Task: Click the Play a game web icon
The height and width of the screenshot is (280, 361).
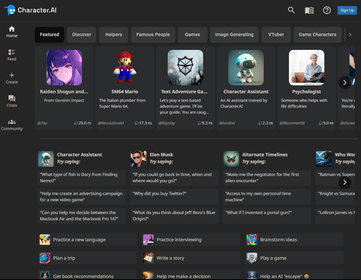Action: (252, 258)
